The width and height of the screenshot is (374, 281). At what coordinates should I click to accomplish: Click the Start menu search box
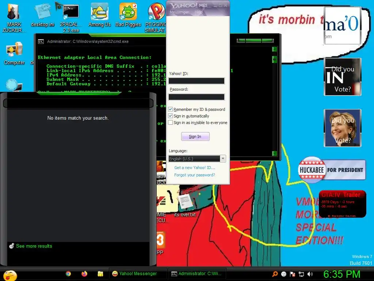tap(78, 103)
